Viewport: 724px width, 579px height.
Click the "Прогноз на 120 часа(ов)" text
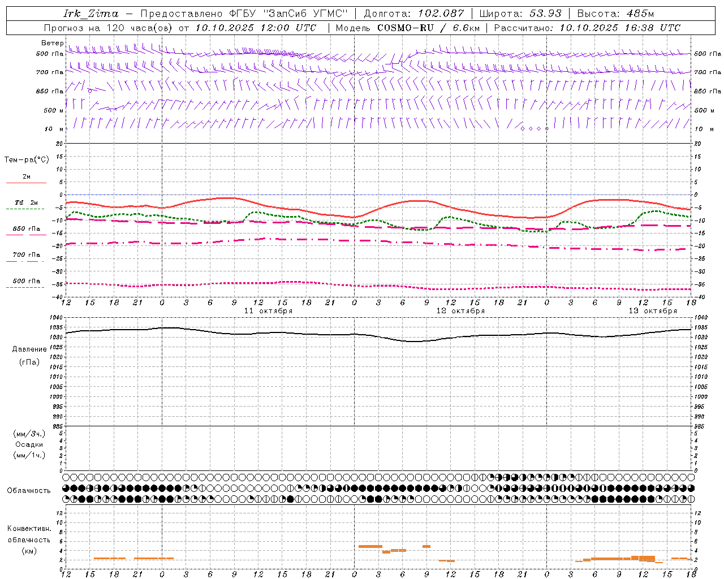pos(108,28)
